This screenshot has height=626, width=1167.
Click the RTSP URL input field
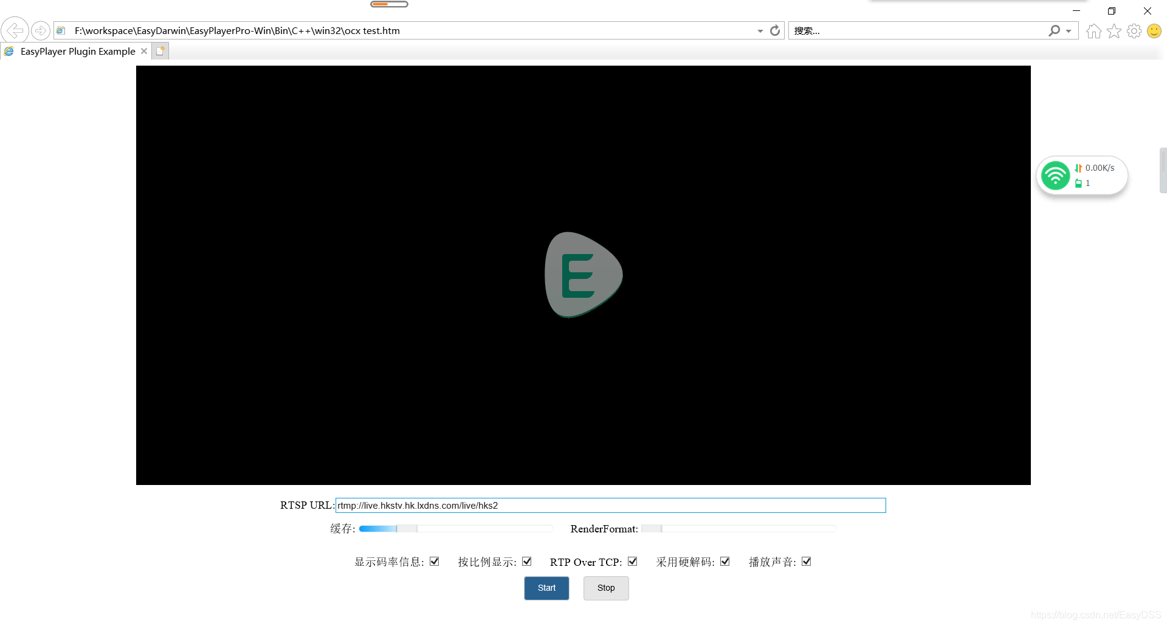point(610,506)
